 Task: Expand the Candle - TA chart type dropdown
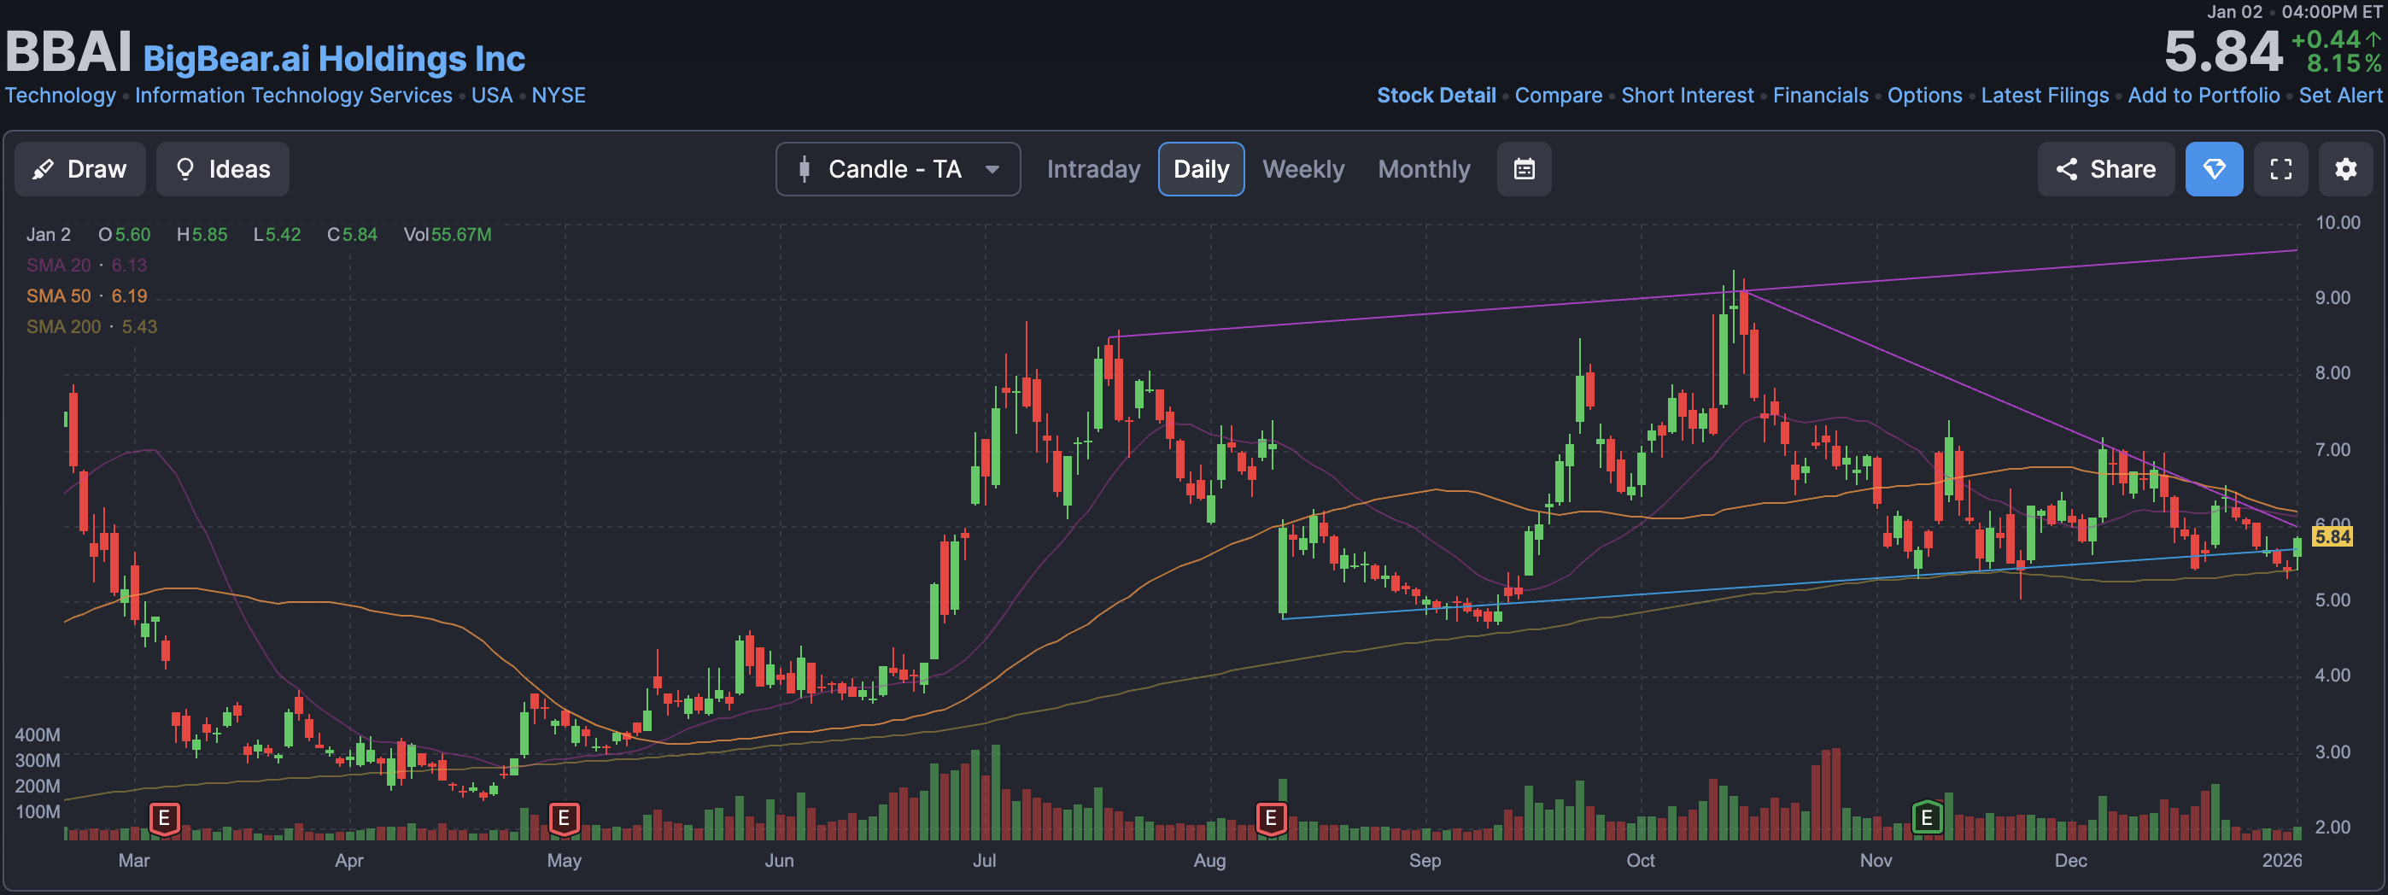[898, 168]
